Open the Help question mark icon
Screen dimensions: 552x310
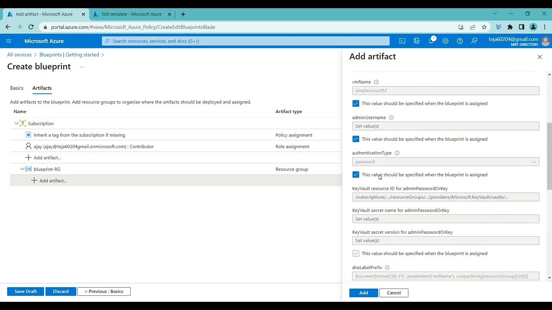coord(460,41)
